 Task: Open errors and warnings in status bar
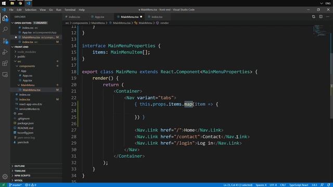click(x=31, y=185)
